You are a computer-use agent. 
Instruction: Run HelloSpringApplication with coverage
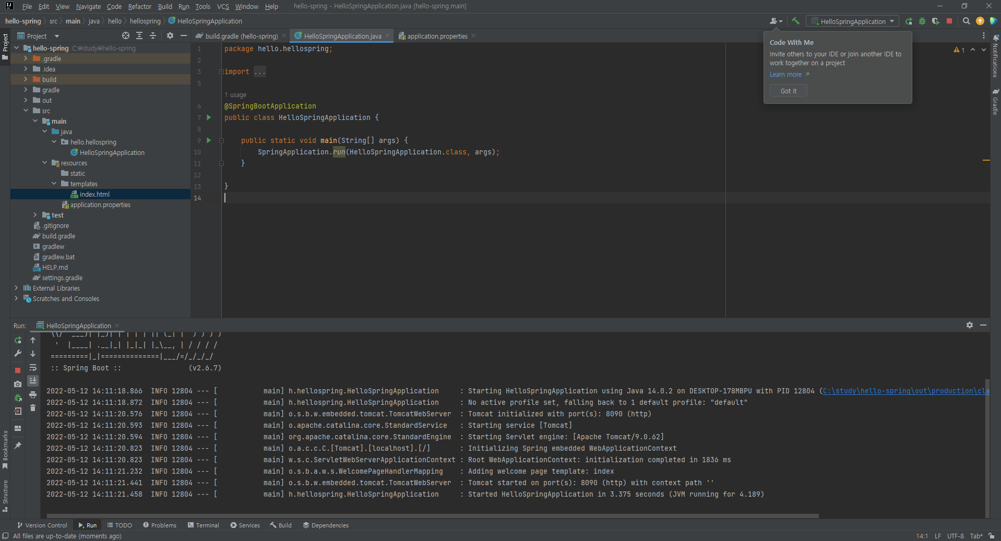click(936, 21)
